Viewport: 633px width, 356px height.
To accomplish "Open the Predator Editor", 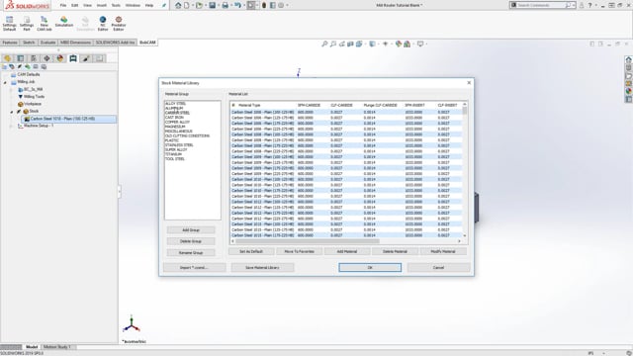I will (x=119, y=24).
